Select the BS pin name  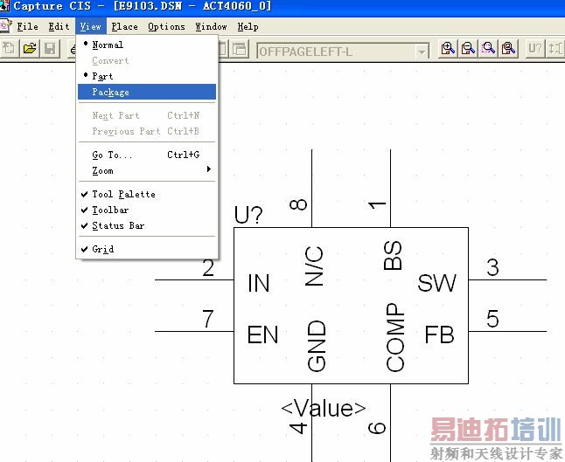pyautogui.click(x=393, y=255)
